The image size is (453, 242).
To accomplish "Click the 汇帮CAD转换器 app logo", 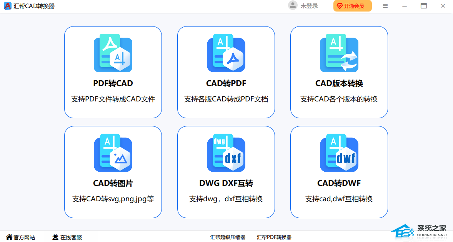I will pos(7,6).
